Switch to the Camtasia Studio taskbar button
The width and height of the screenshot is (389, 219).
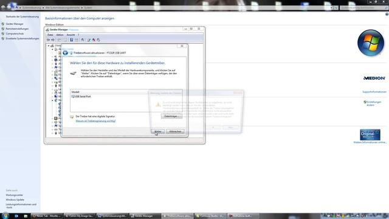coord(210,216)
